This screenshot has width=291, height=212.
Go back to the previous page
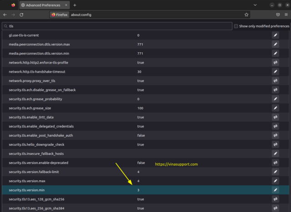click(x=5, y=15)
